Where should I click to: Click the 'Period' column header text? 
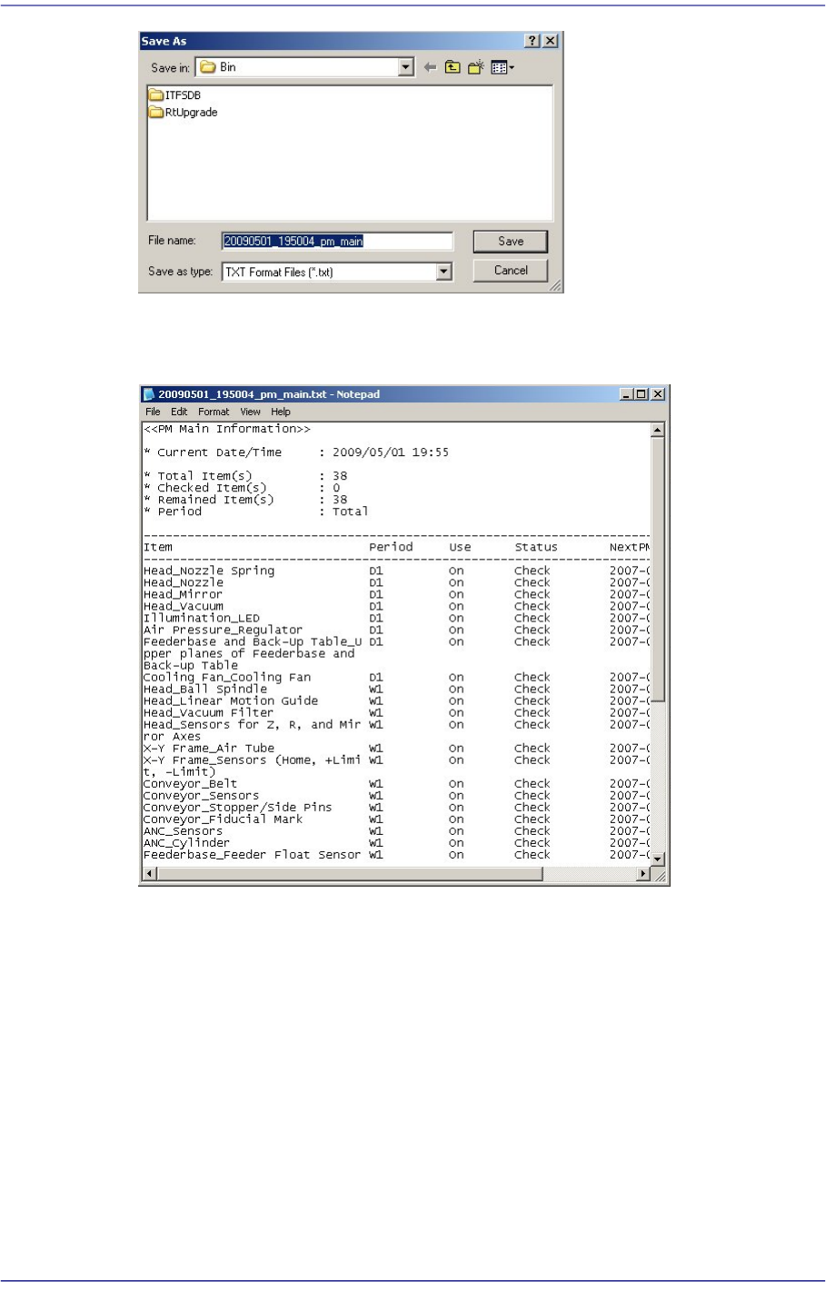(391, 547)
